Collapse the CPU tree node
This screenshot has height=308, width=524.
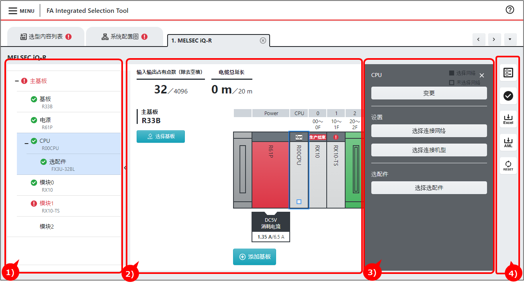coord(27,143)
